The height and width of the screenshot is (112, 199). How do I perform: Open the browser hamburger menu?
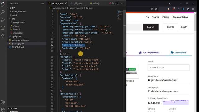[193, 9]
